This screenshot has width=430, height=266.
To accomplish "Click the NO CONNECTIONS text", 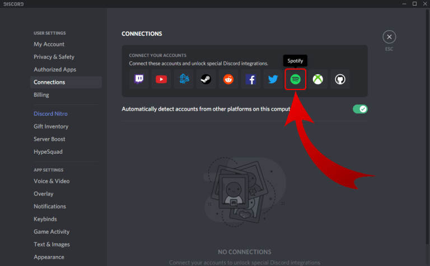I will pos(245,252).
